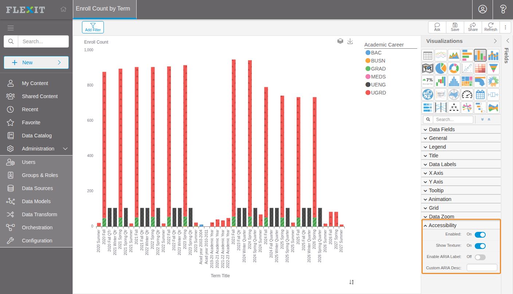Select the 7% KPI indicator visualization
Image resolution: width=513 pixels, height=294 pixels.
pyautogui.click(x=428, y=81)
